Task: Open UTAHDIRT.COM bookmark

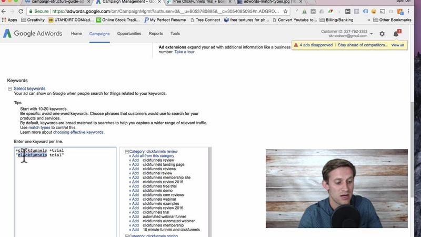Action: click(x=71, y=20)
